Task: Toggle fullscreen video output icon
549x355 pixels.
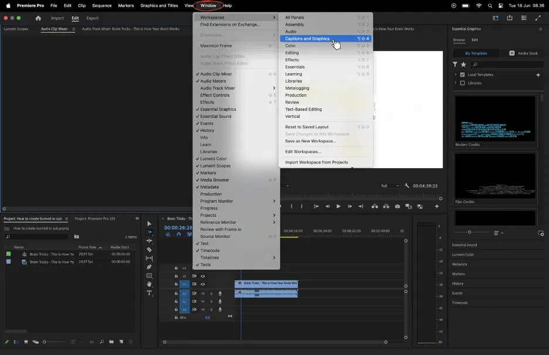Action: (x=538, y=18)
